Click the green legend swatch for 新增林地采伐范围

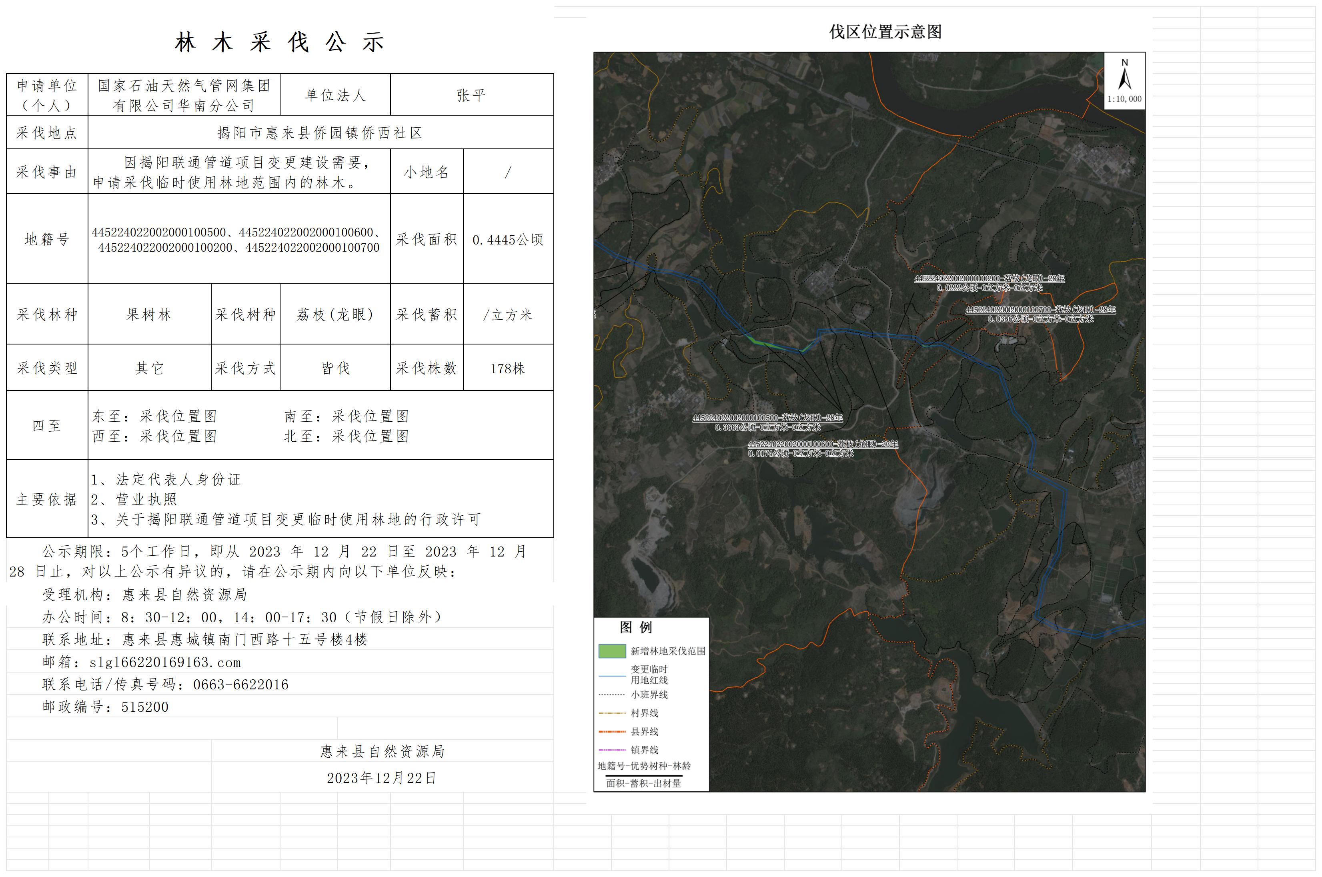(x=612, y=651)
